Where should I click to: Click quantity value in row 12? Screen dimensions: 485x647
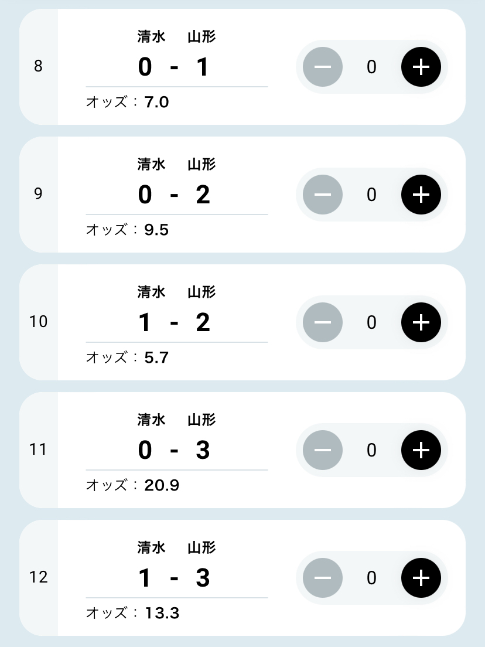point(371,578)
